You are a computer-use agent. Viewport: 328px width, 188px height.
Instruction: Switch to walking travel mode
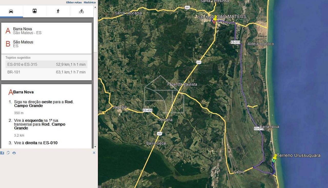pyautogui.click(x=58, y=11)
